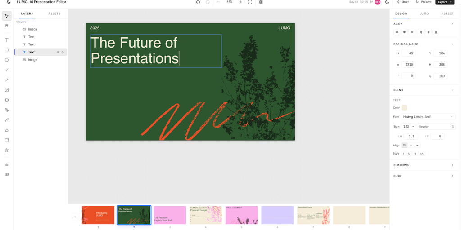Click the fit-to-screen icon
461x230 pixels.
(x=250, y=2)
